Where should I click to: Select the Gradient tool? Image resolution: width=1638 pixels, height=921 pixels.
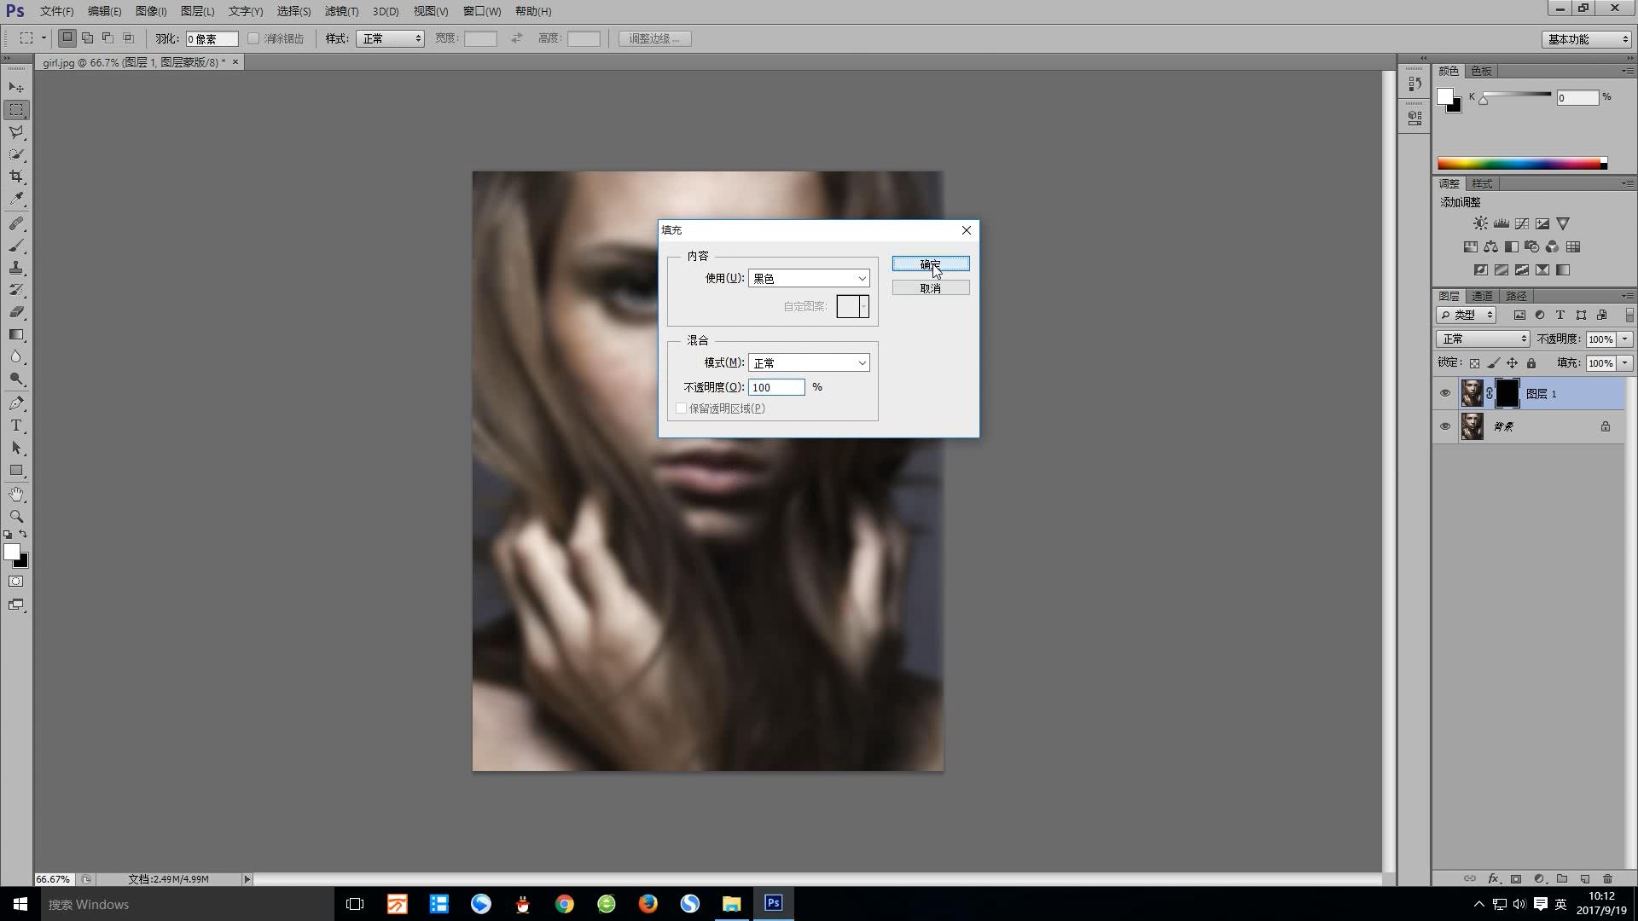16,334
